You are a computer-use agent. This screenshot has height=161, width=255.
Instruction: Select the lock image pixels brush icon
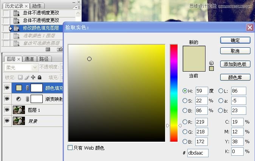tap(26, 77)
